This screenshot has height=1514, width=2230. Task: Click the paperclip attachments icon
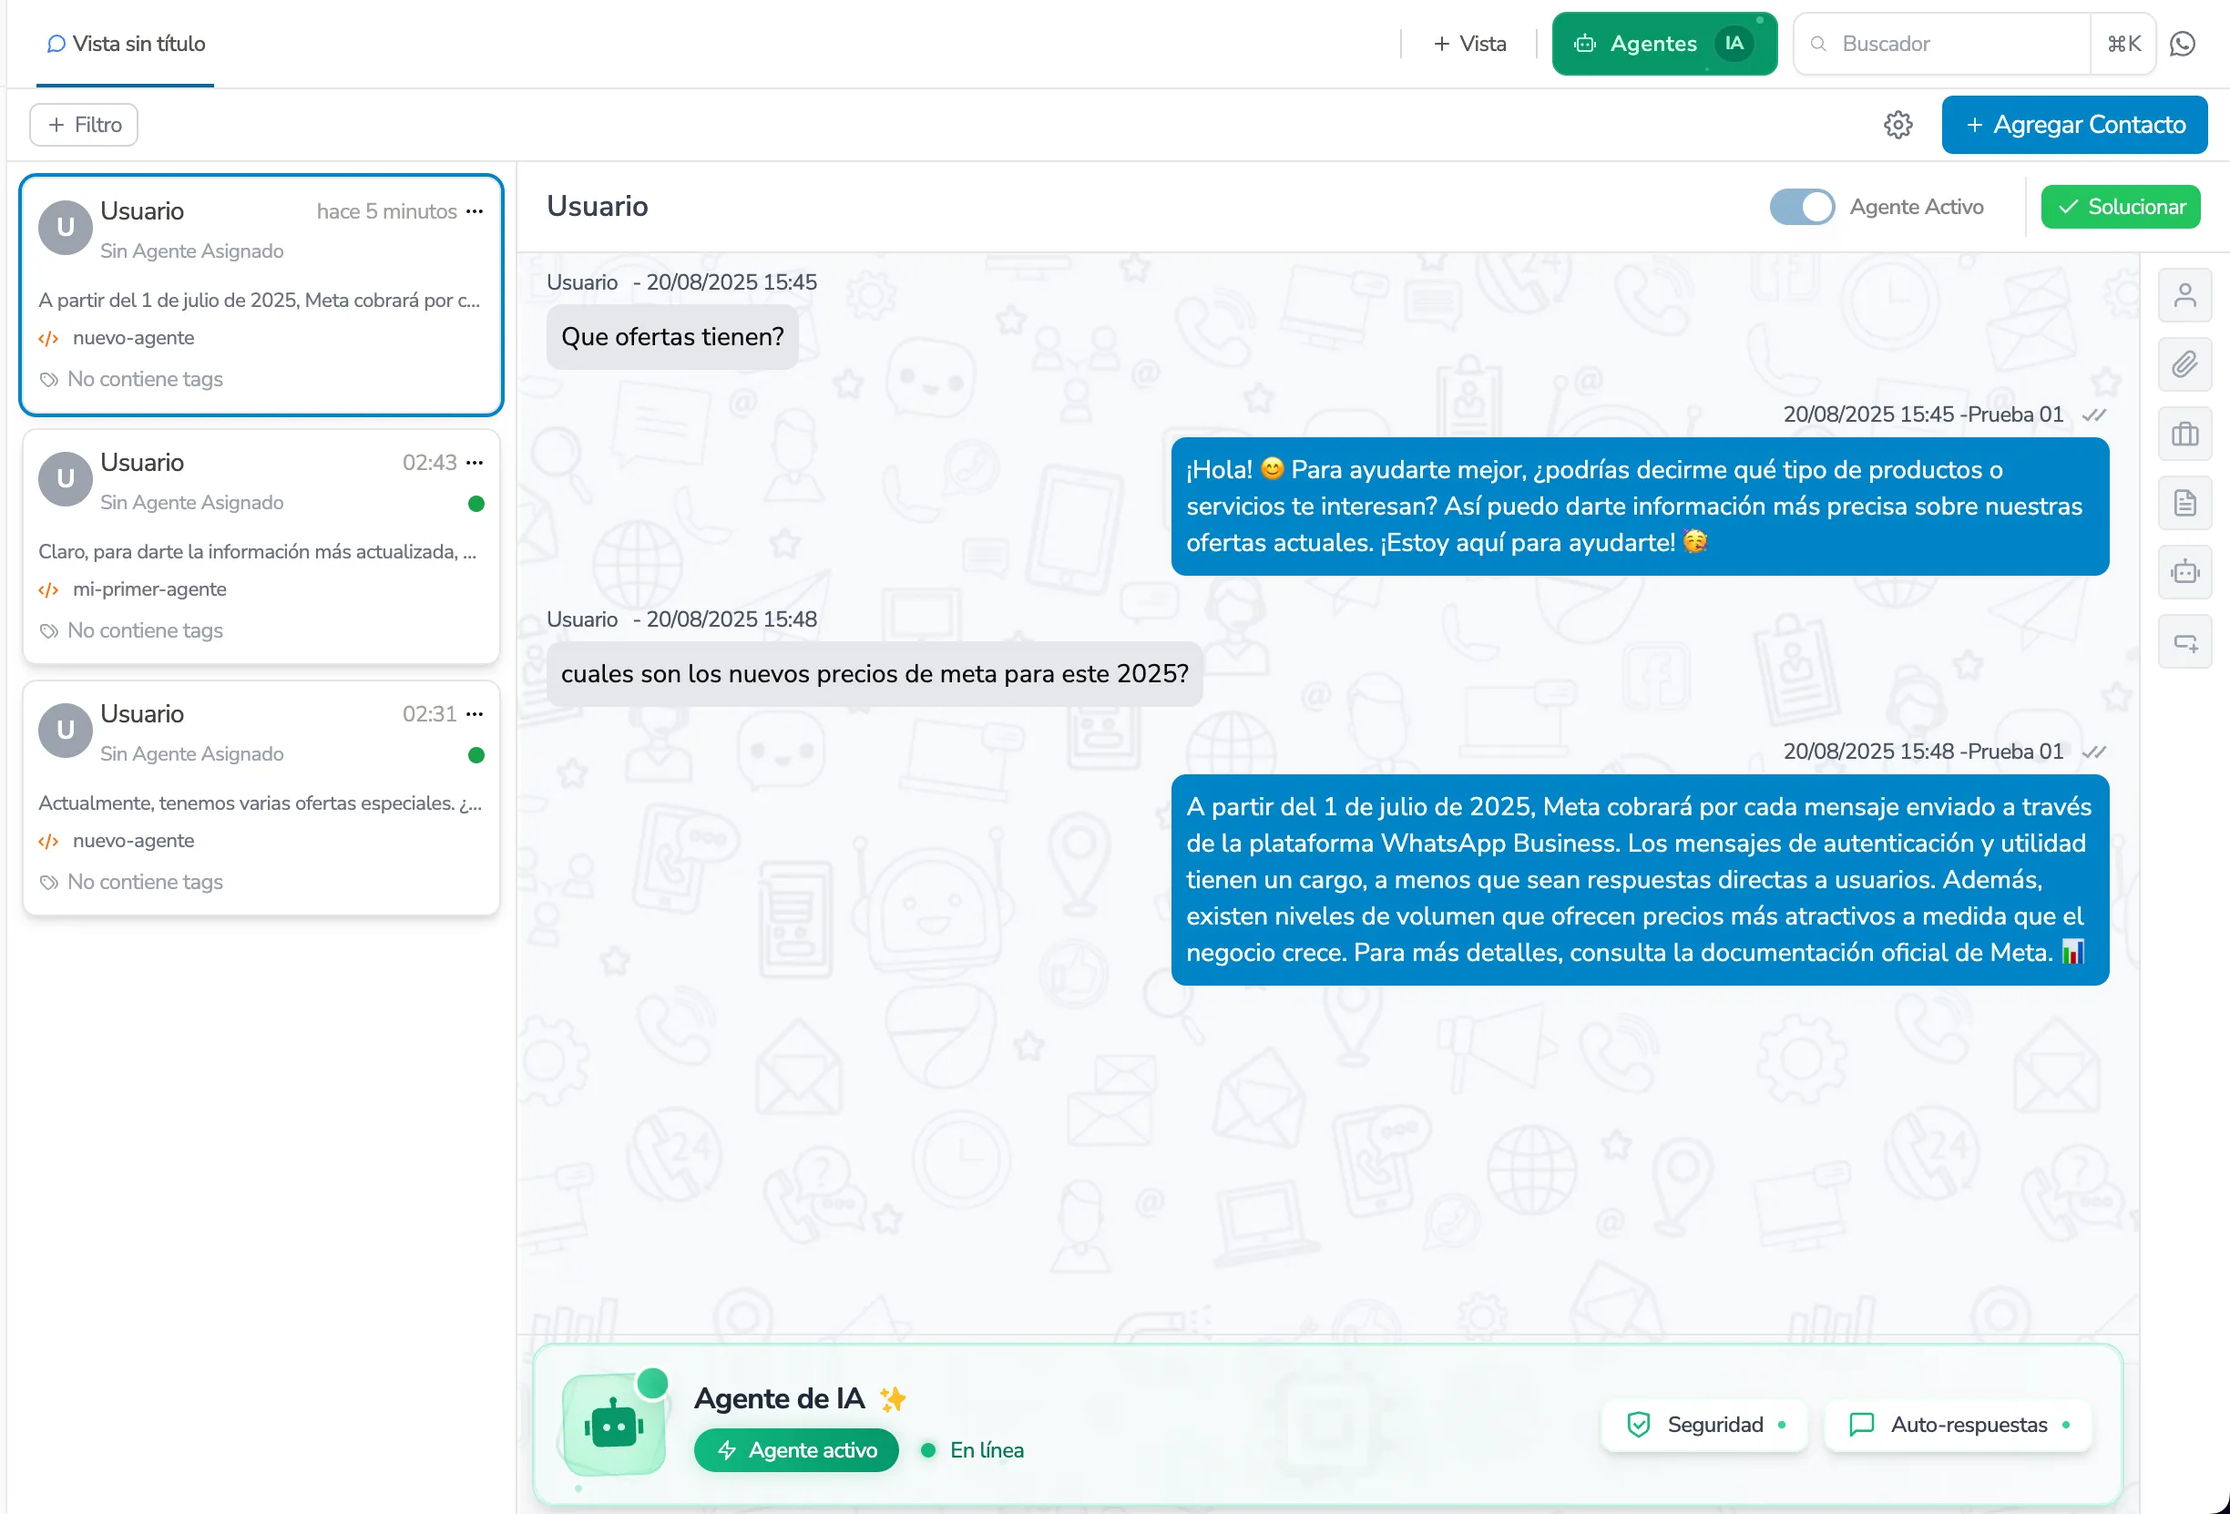click(2186, 364)
